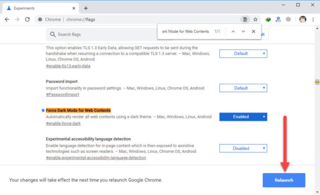Image resolution: width=320 pixels, height=195 pixels.
Task: Close the Experiments tab
Action: coord(74,8)
